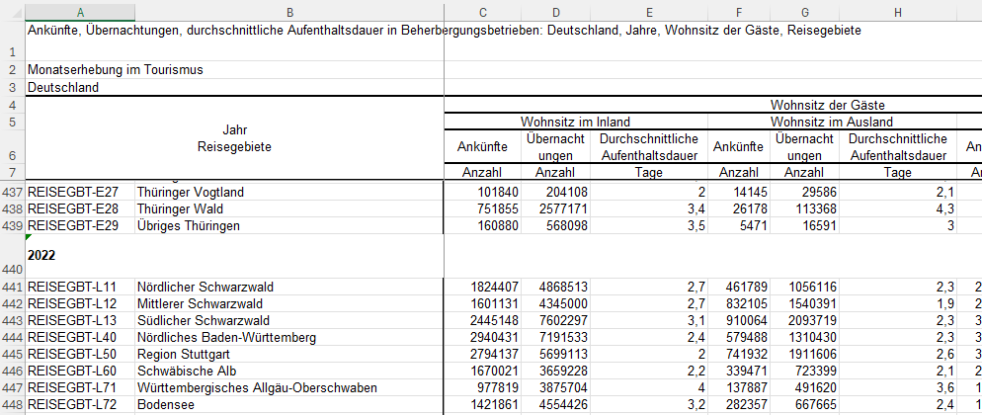
Task: Select column H header
Action: (x=897, y=11)
